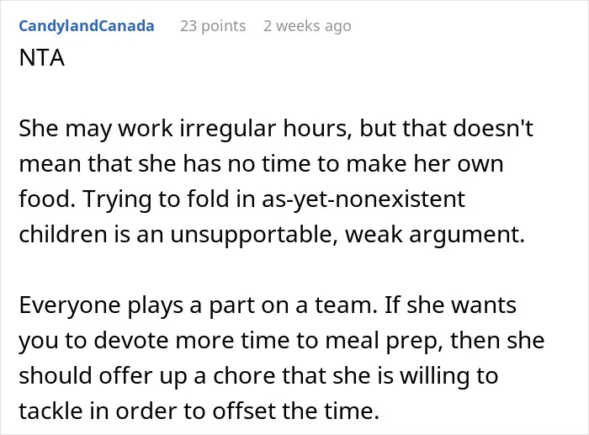Viewport: 589px width, 435px height.
Task: Click 'offset the time.' at comment end
Action: [x=296, y=411]
